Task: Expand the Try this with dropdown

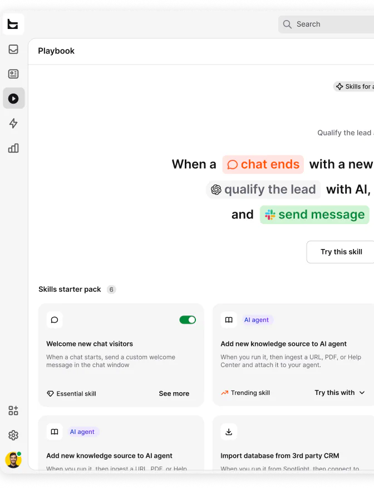Action: [x=339, y=392]
